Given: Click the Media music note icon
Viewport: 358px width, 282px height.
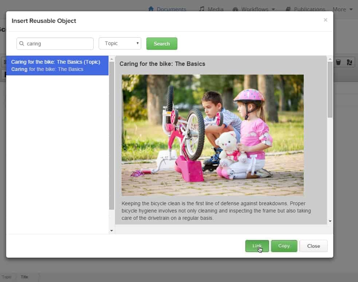Looking at the screenshot, I should point(202,9).
